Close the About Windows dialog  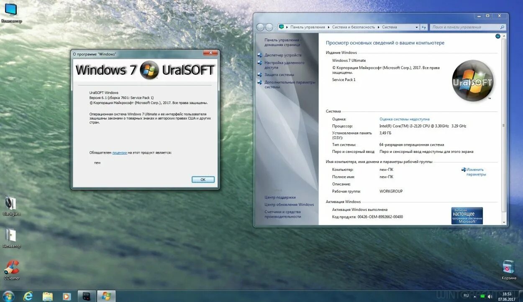click(210, 53)
